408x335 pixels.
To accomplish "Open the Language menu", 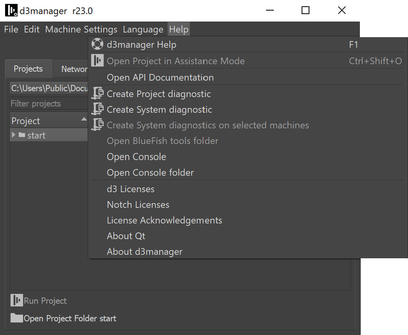I will point(143,29).
